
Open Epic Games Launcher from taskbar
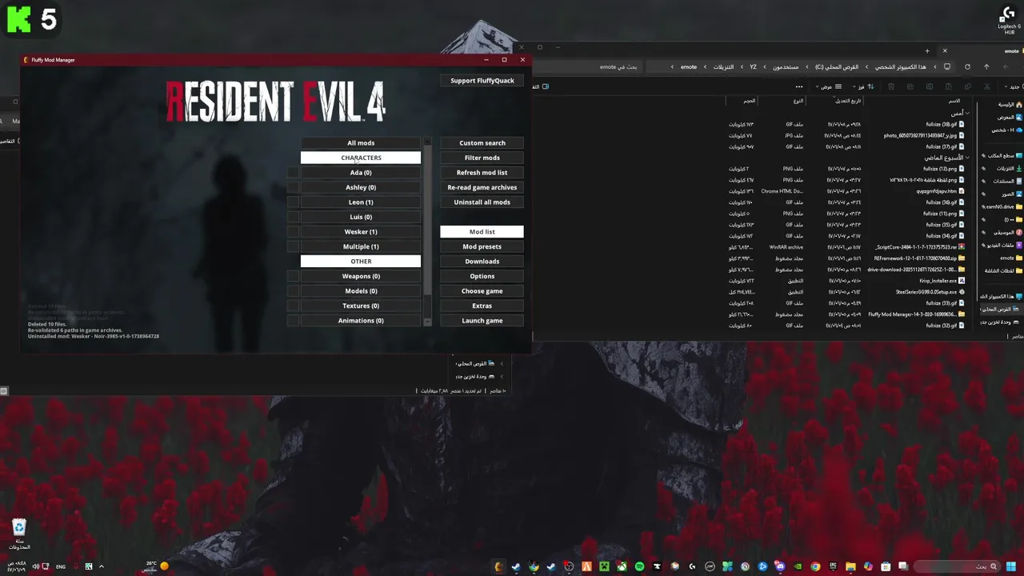point(833,566)
